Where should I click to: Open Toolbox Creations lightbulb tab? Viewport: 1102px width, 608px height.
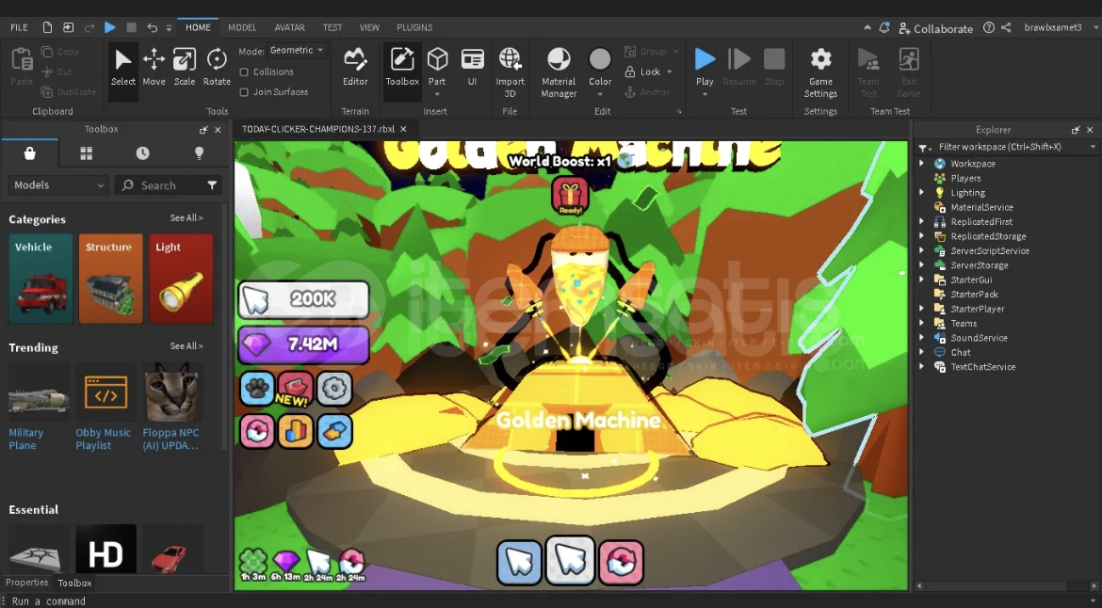pyautogui.click(x=199, y=153)
